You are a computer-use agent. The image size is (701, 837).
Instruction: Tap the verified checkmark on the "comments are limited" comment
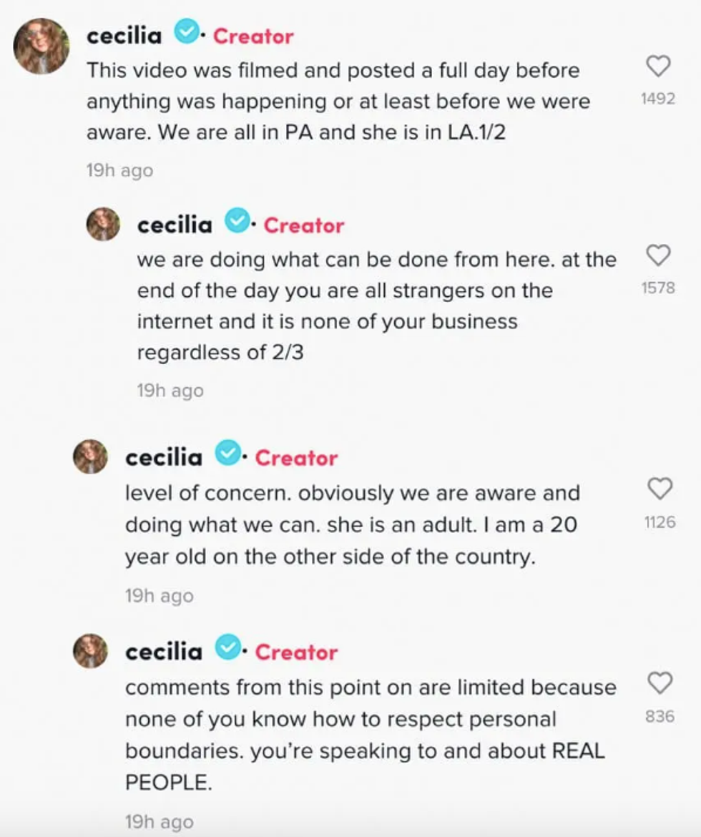(x=229, y=649)
